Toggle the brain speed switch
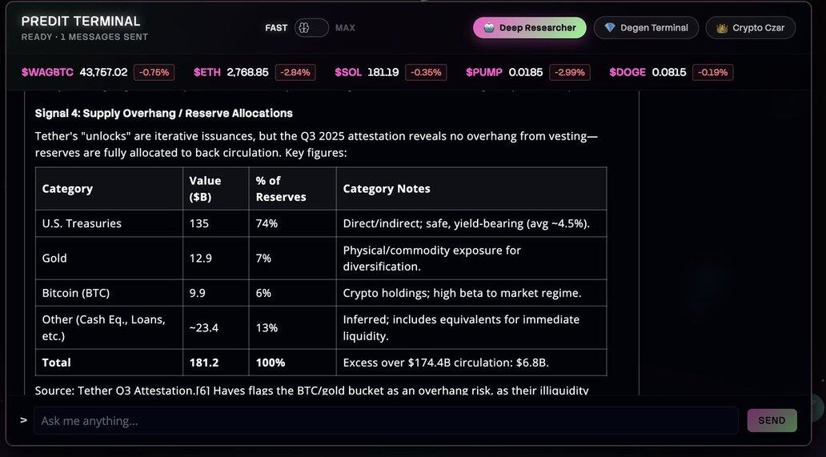 [x=311, y=28]
